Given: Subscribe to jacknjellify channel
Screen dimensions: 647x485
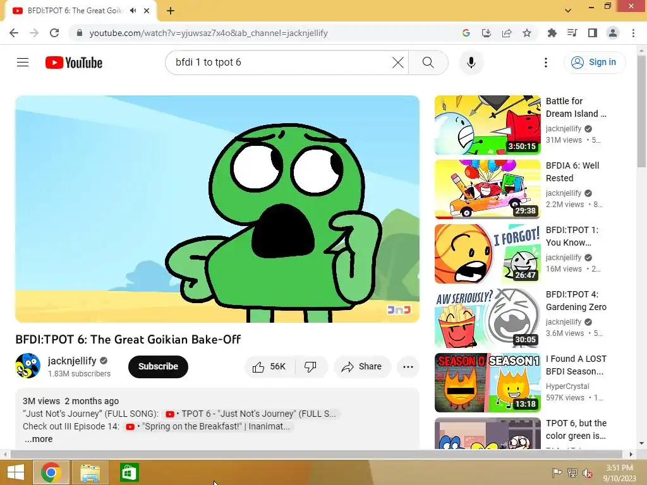Looking at the screenshot, I should point(158,367).
